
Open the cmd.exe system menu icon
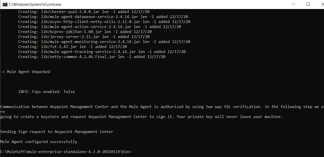tap(5, 4)
